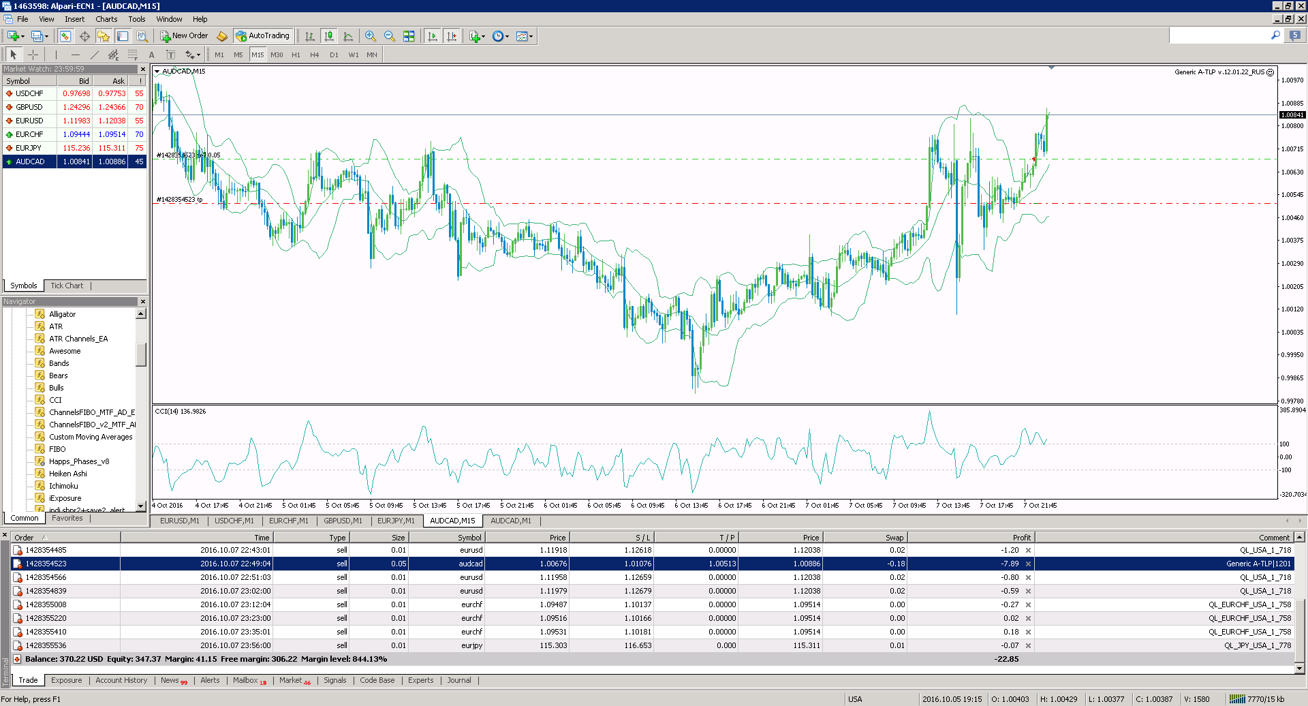Image resolution: width=1308 pixels, height=706 pixels.
Task: Switch timeframe to D1
Action: pos(334,55)
